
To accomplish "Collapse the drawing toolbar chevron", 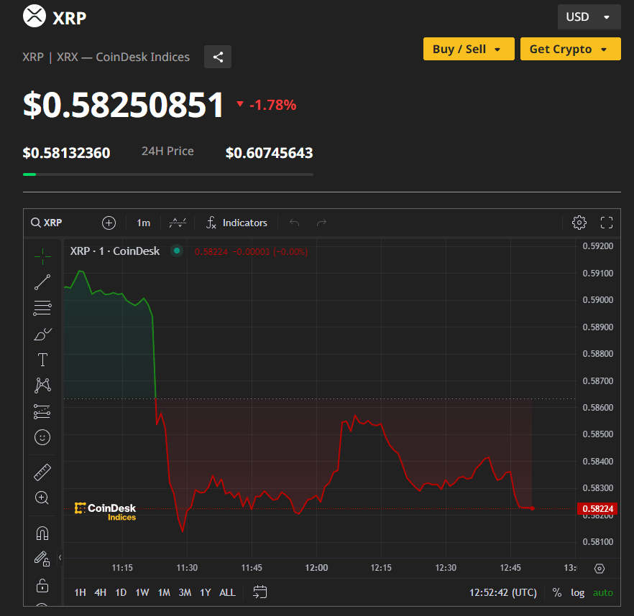I will (x=60, y=557).
